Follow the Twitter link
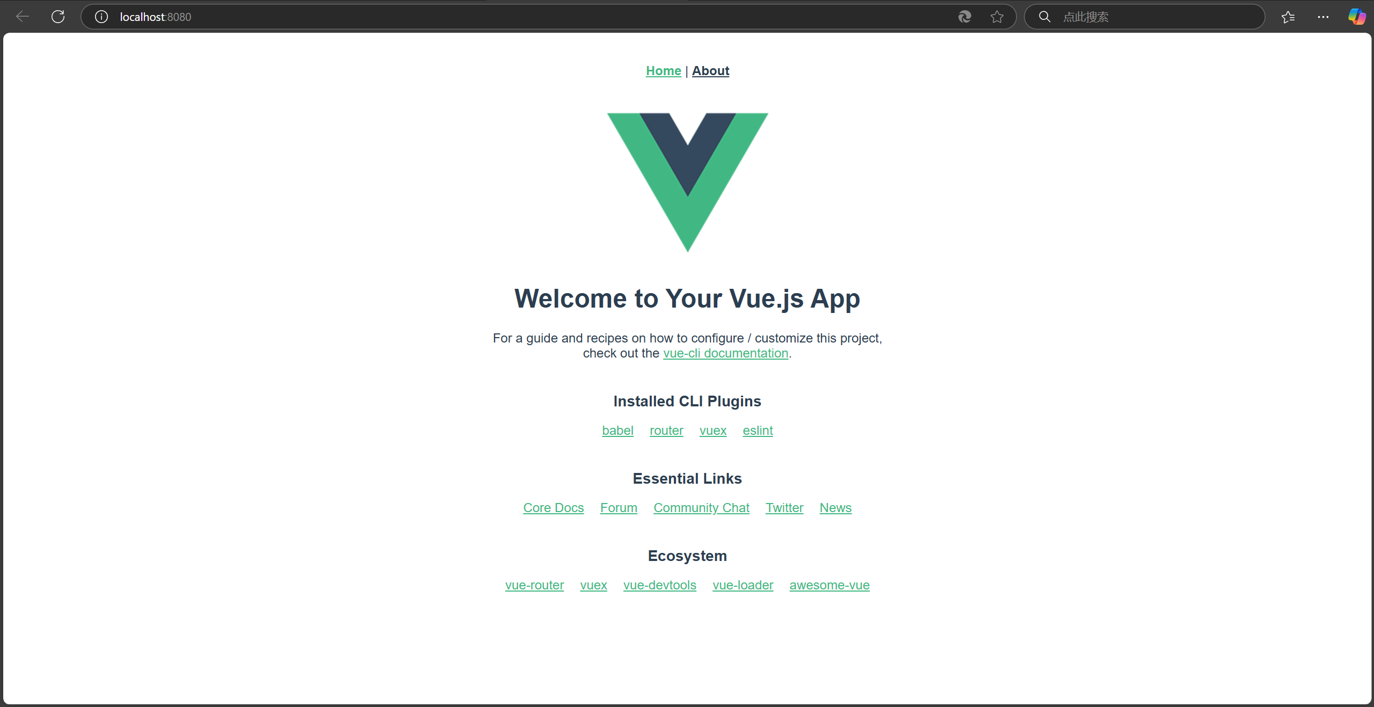This screenshot has height=707, width=1374. (x=784, y=508)
